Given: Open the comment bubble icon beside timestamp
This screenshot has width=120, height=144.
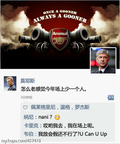Looking at the screenshot, I should [x=111, y=97].
